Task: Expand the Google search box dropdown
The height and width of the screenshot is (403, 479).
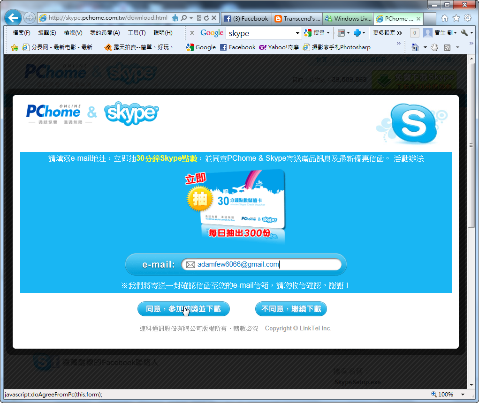Action: pos(297,33)
